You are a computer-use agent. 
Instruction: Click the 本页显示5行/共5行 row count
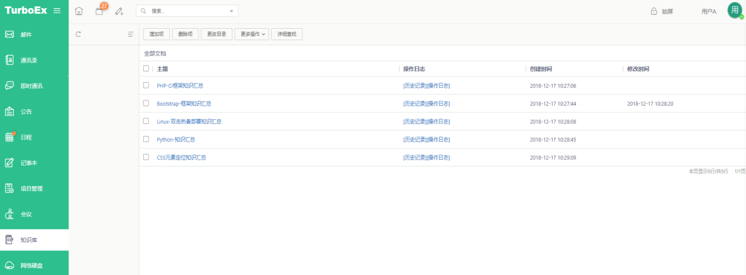pos(709,172)
